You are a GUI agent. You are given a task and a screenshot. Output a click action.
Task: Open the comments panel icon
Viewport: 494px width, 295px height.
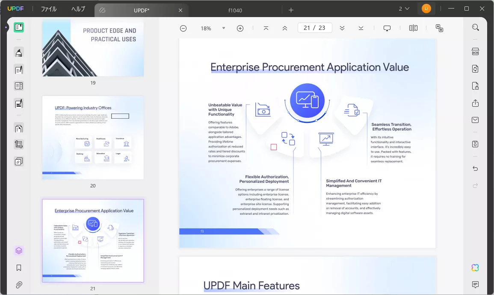pos(476,285)
